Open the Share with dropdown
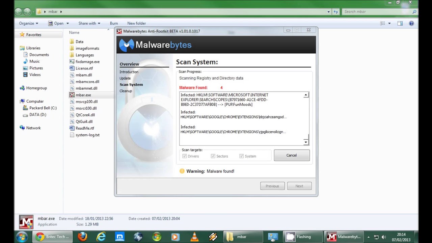Viewport: 432px width, 243px height. point(89,23)
